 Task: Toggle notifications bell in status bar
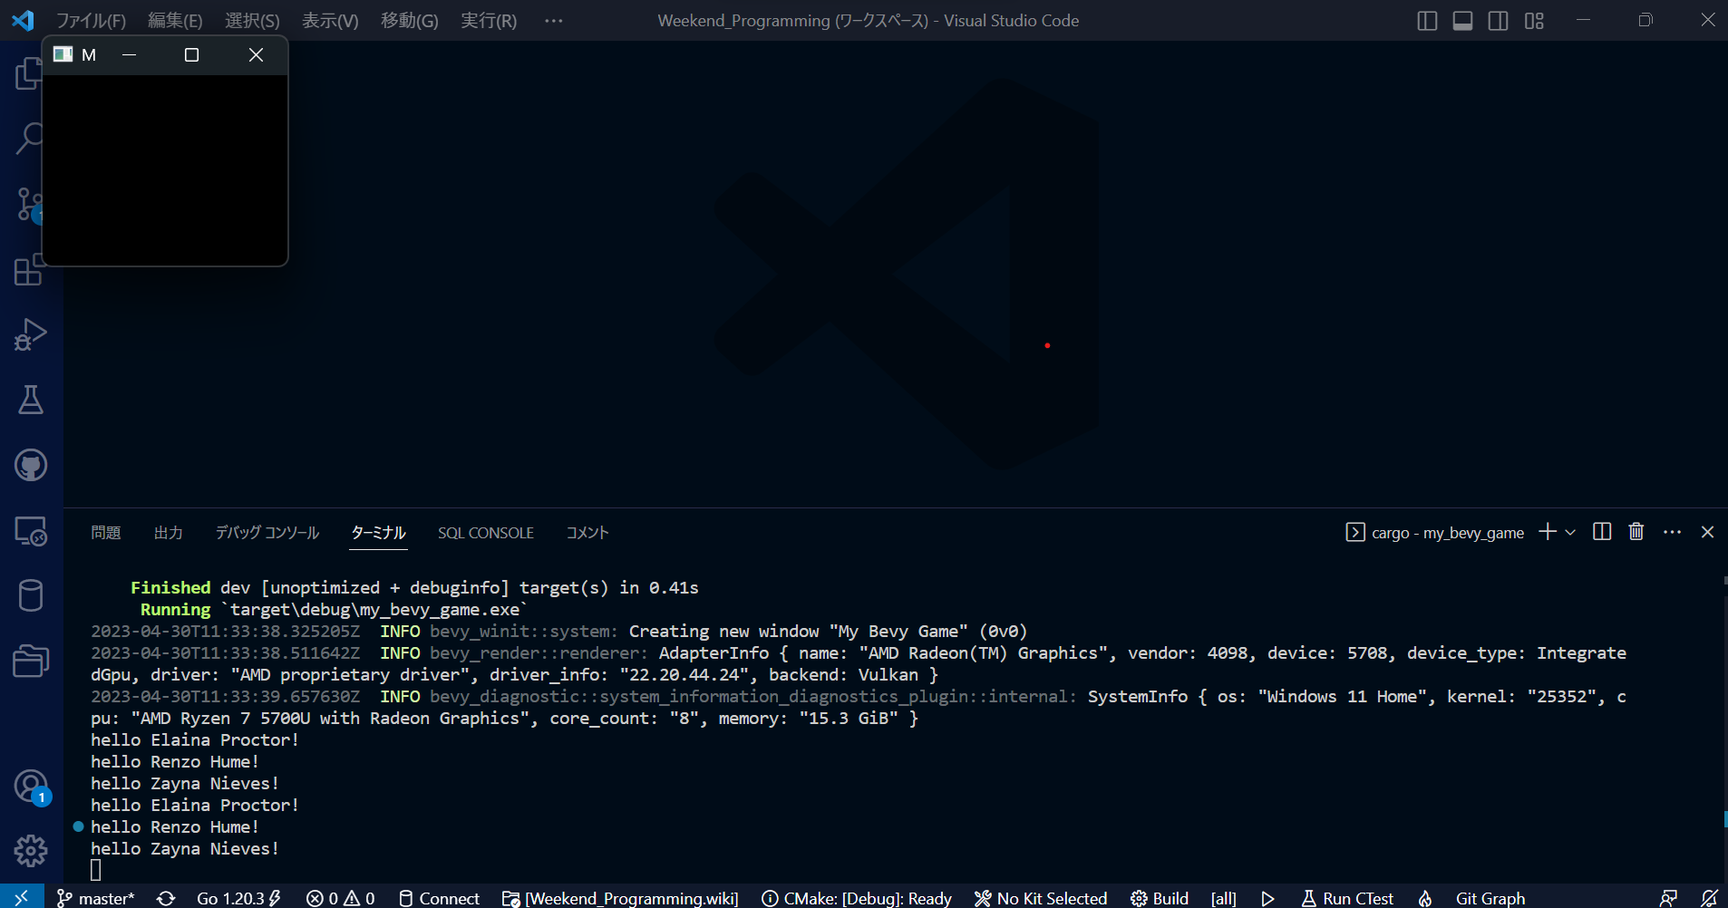[1709, 898]
